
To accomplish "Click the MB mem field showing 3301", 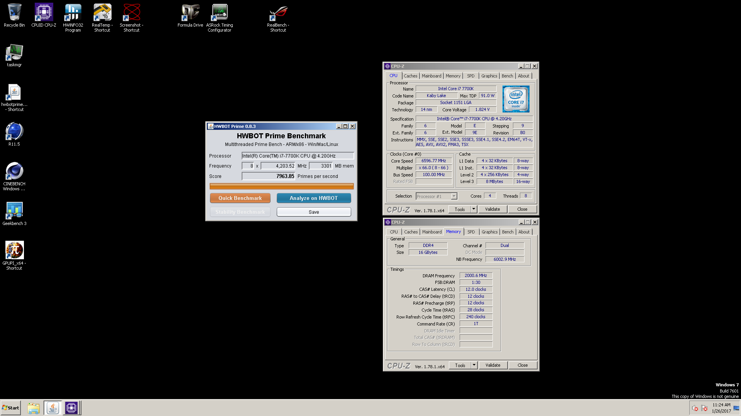I will coord(321,166).
